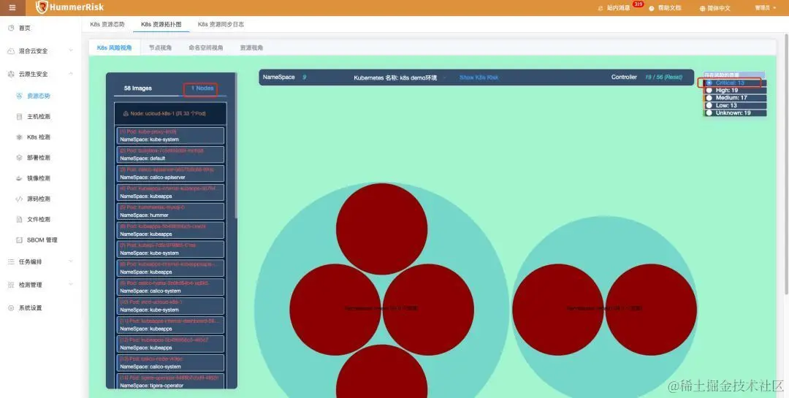The height and width of the screenshot is (398, 789).
Task: Click the 简体中文 language switcher text
Action: coord(719,8)
